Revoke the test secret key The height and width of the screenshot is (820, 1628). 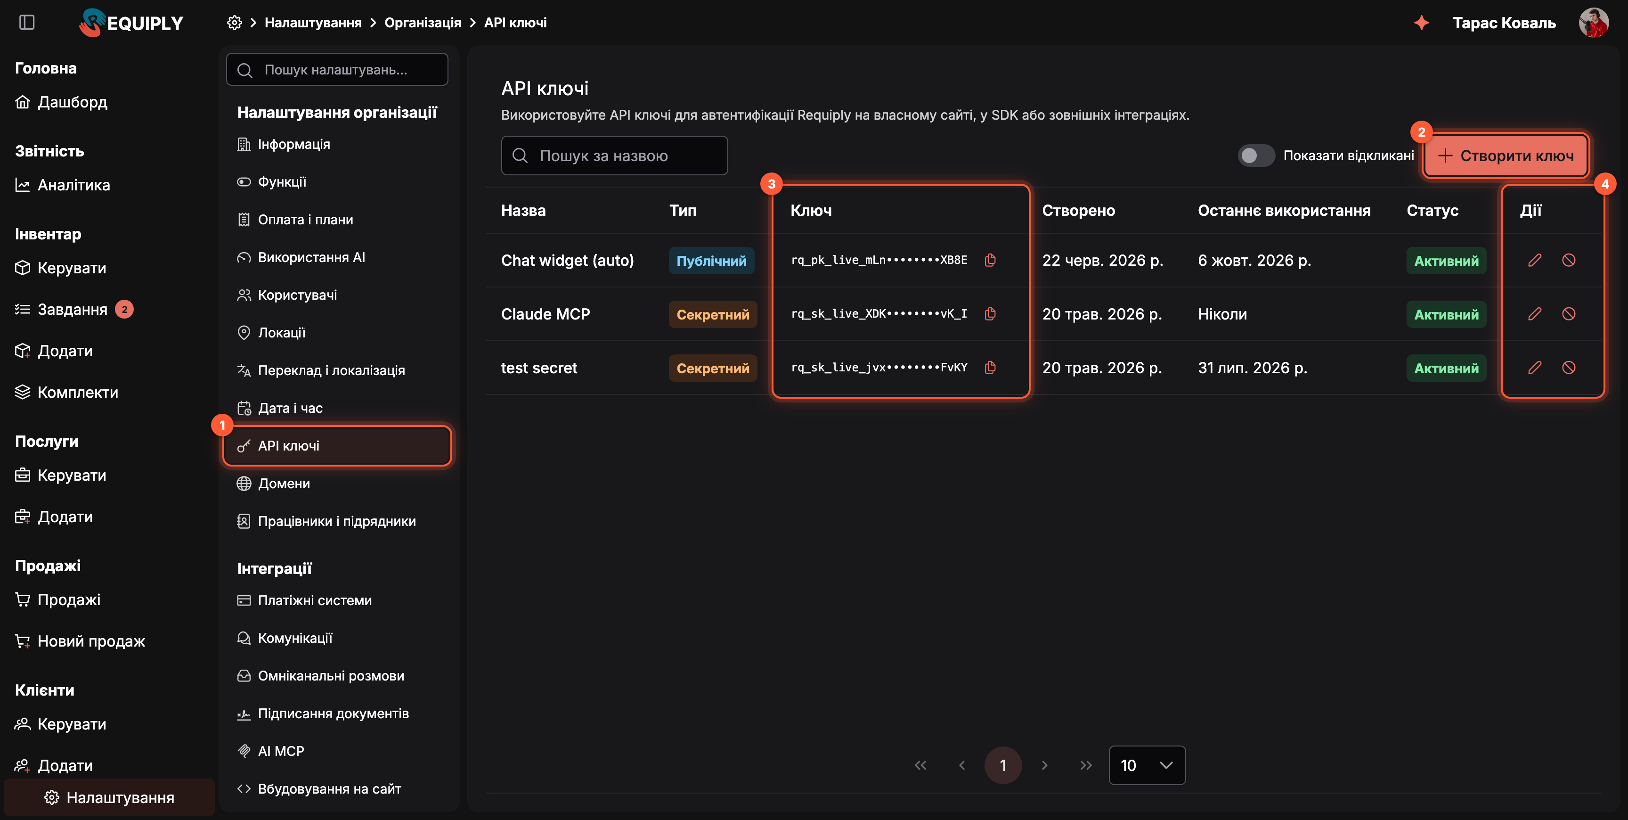[x=1569, y=367]
